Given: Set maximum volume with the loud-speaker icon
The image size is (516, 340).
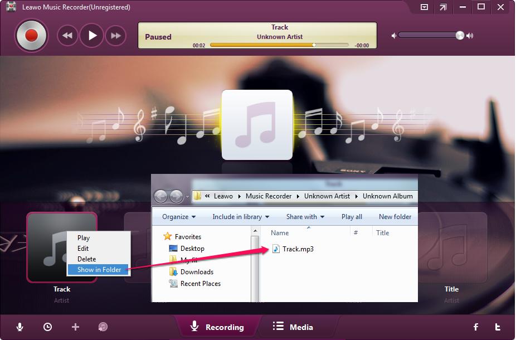Looking at the screenshot, I should [x=470, y=36].
